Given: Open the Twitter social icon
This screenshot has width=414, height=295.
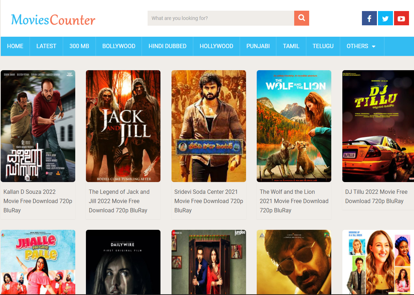Looking at the screenshot, I should (385, 18).
